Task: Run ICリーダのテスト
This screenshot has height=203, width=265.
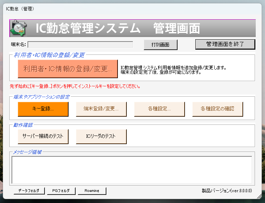Action: click(101, 136)
